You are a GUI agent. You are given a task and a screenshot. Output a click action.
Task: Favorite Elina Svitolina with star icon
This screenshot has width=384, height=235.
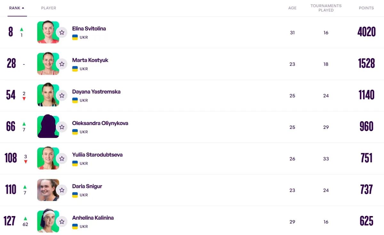(62, 32)
